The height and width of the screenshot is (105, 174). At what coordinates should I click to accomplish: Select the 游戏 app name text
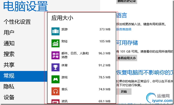(65, 77)
